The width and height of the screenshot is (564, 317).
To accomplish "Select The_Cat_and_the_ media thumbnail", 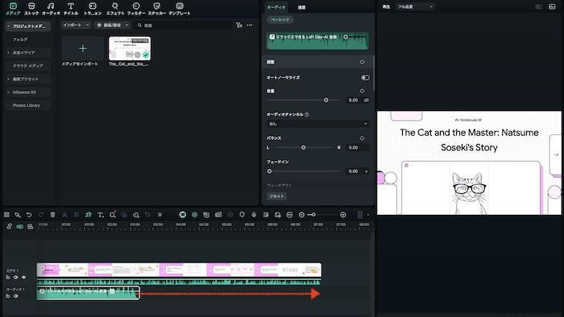I will tap(130, 48).
